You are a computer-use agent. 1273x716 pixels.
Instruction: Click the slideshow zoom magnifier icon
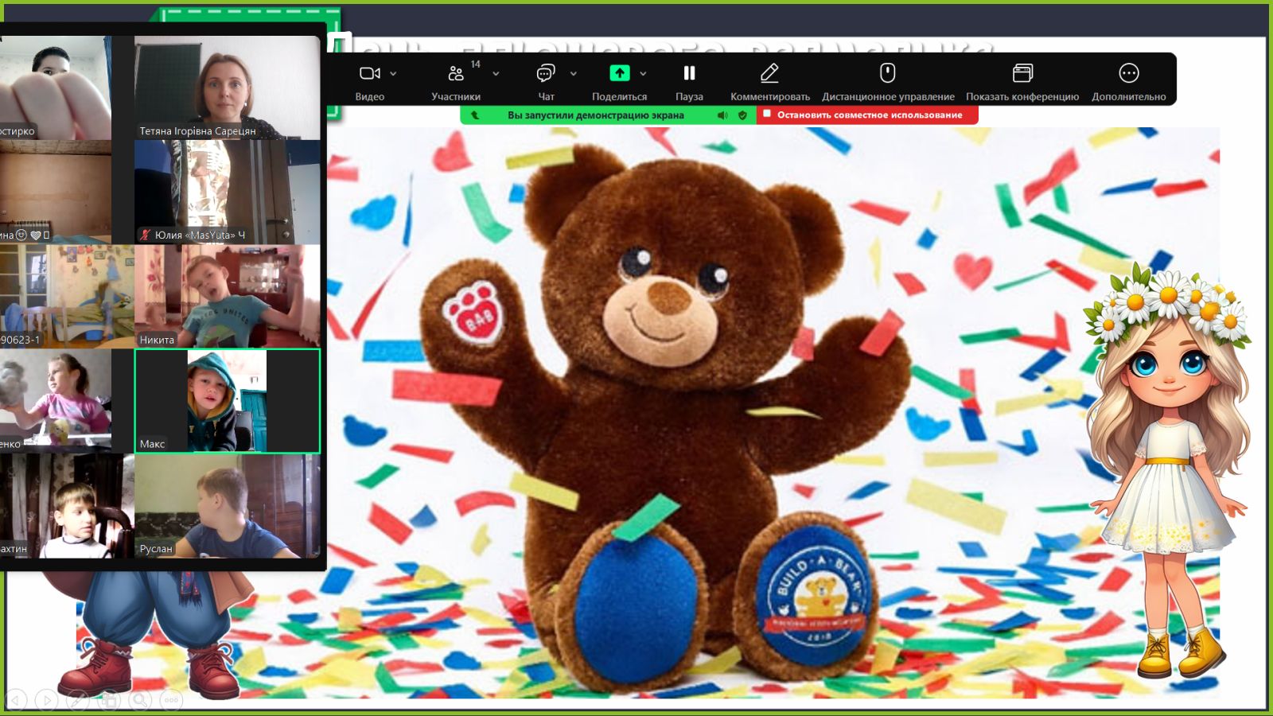(x=139, y=700)
